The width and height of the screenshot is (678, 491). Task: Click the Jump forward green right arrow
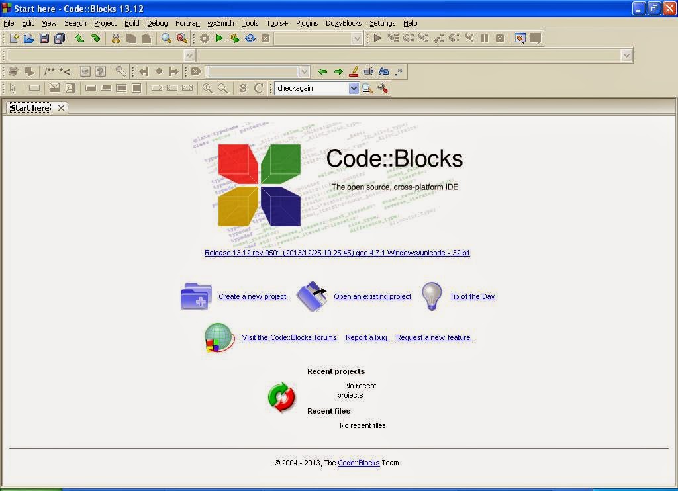click(338, 71)
